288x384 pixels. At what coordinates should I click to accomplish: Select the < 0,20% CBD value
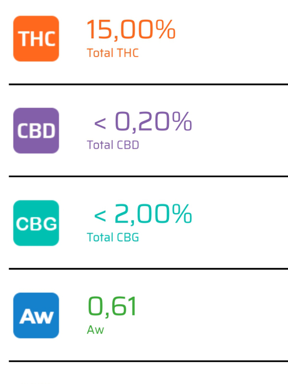143,121
